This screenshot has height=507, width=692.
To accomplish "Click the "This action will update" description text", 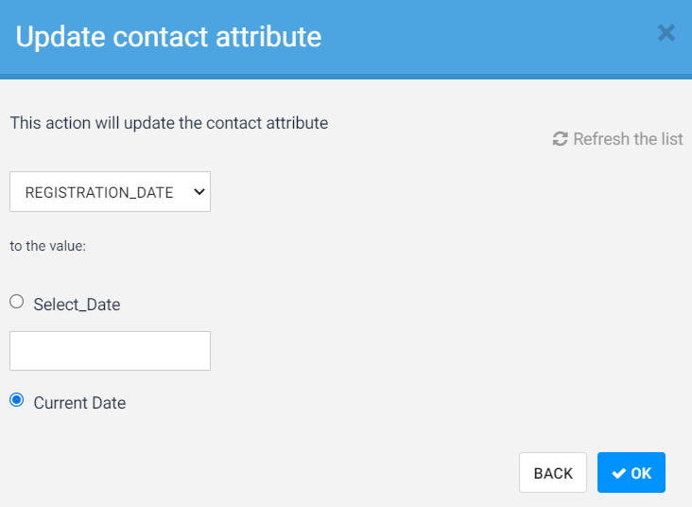I will coord(168,123).
